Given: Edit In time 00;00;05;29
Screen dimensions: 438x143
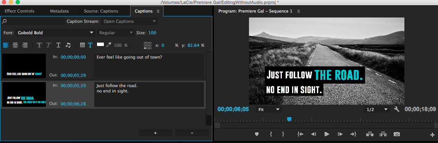Looking at the screenshot, I should pos(73,86).
